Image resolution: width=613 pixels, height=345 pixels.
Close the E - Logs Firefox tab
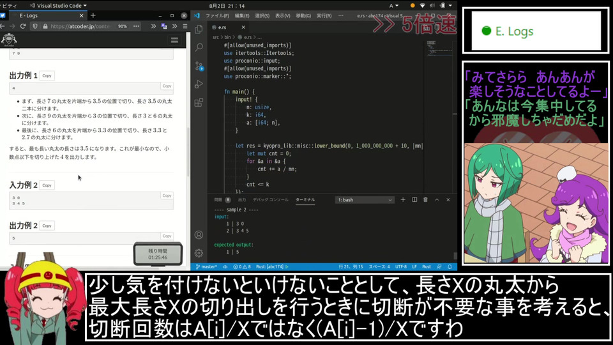click(x=81, y=15)
